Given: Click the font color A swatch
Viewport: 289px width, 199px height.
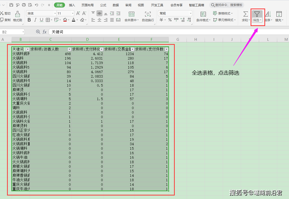Looking at the screenshot, I should 74,20.
